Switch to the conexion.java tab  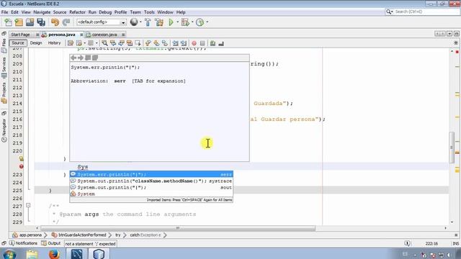[x=104, y=35]
